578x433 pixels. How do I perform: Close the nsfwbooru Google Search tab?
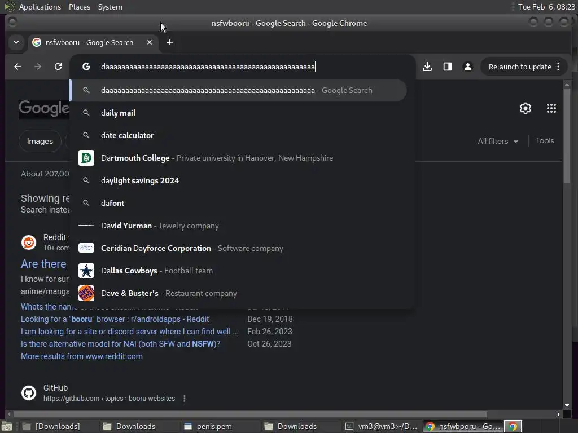149,42
